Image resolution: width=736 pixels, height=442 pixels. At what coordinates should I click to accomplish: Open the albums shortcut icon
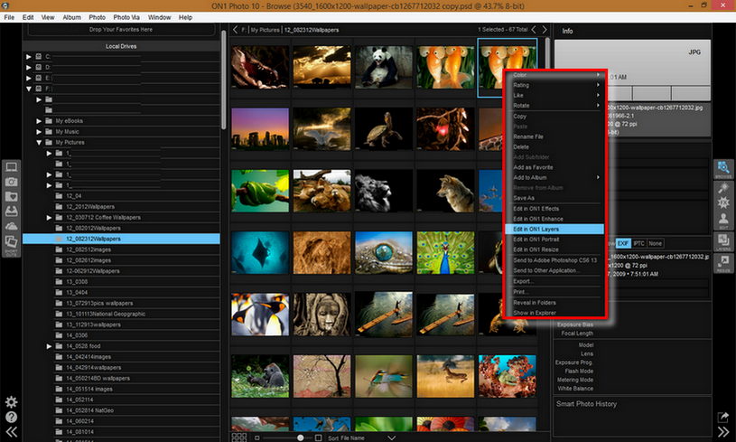[x=11, y=242]
